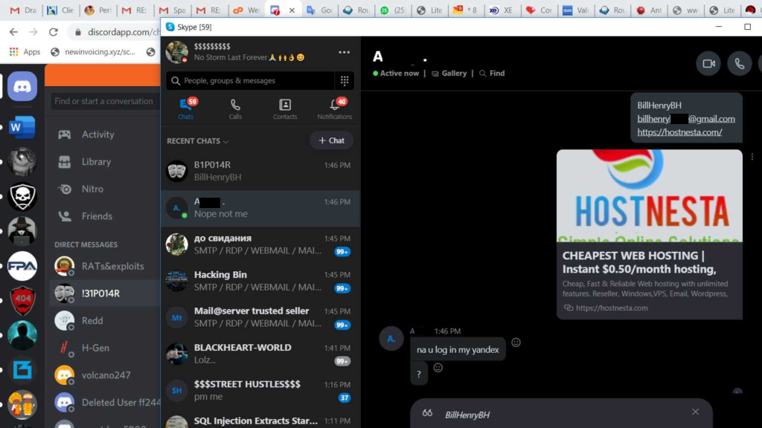Click the billhenry gmail address link
Image resolution: width=762 pixels, height=428 pixels.
[685, 119]
